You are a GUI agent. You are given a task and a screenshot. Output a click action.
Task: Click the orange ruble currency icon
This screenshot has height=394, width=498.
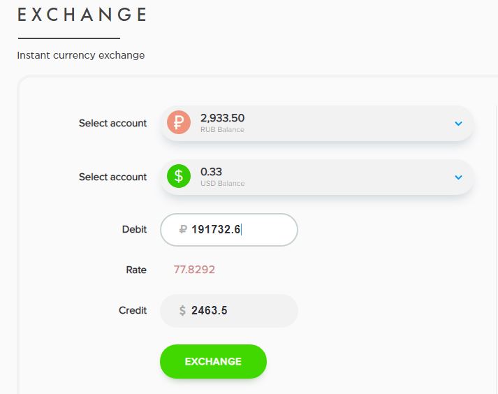[179, 123]
